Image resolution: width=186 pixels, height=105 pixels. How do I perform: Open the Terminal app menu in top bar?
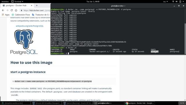tap(17, 1)
